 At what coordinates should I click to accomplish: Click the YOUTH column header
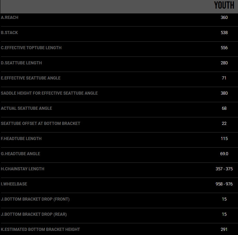pyautogui.click(x=224, y=5)
